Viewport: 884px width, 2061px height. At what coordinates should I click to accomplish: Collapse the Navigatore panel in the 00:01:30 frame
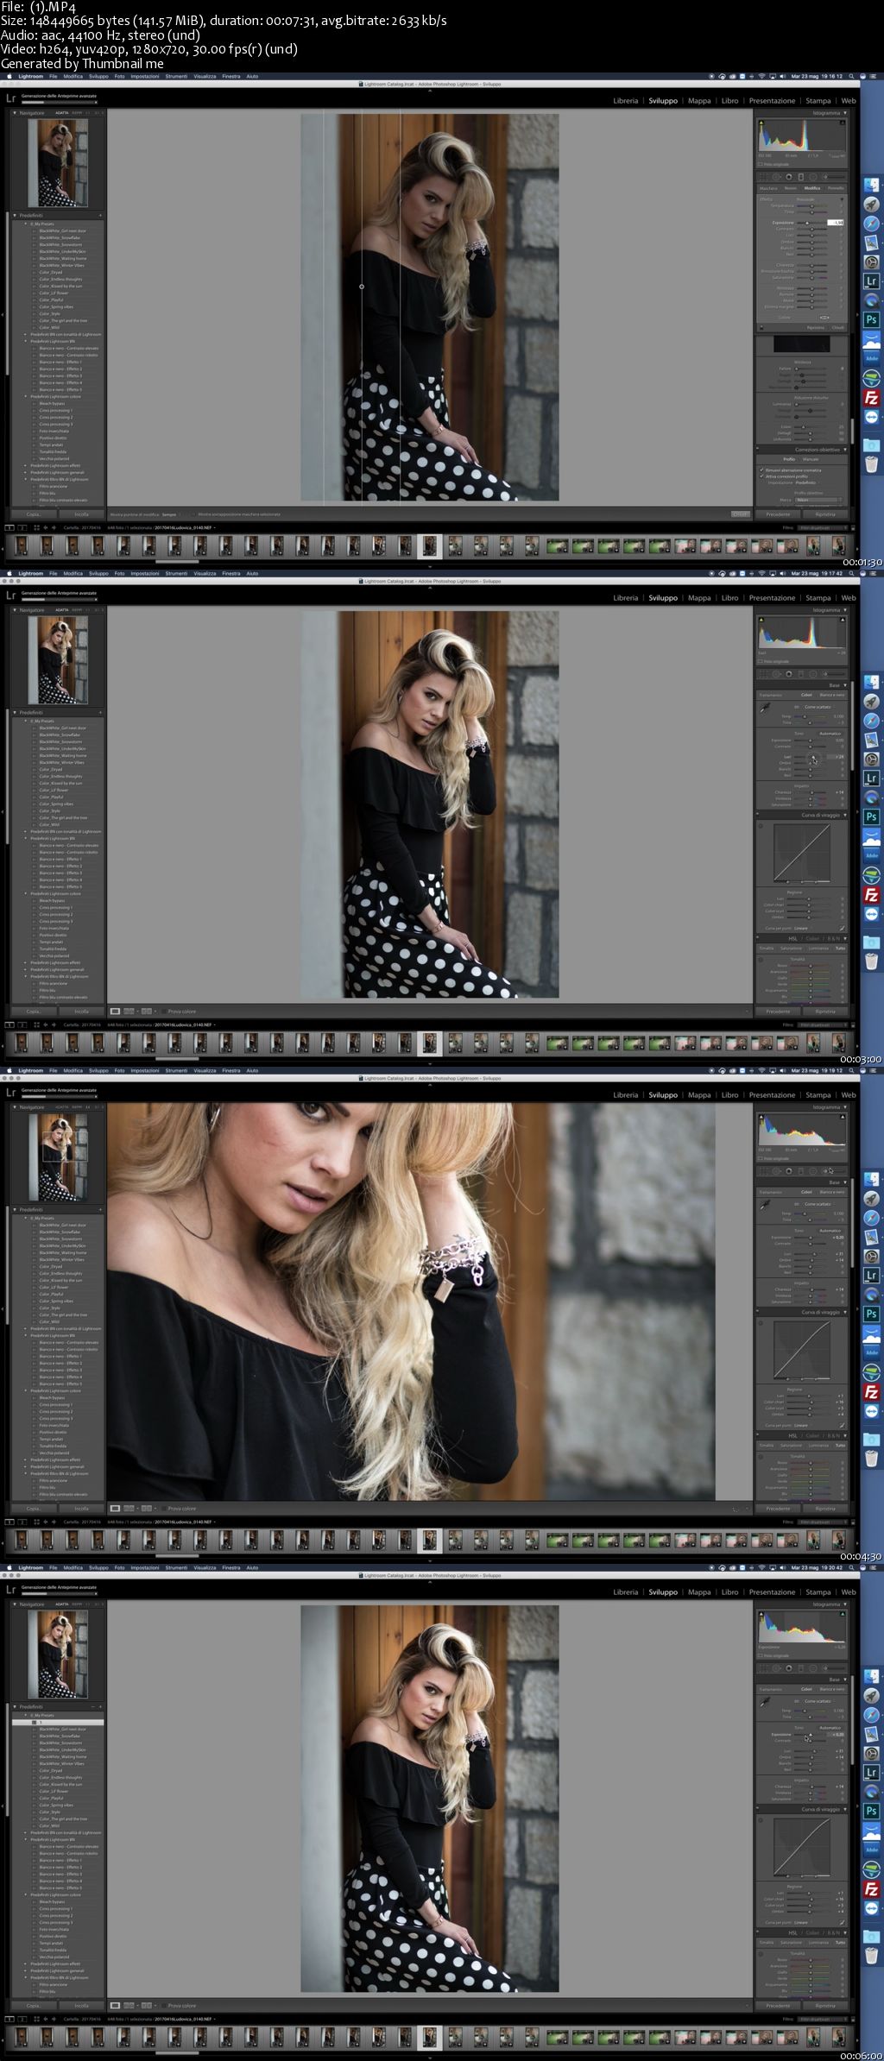15,112
